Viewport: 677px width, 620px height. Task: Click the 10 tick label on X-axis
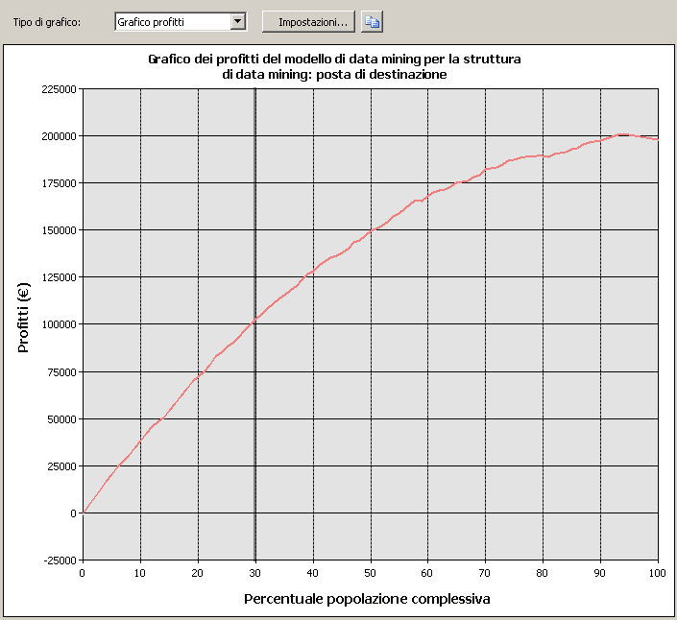click(x=140, y=573)
